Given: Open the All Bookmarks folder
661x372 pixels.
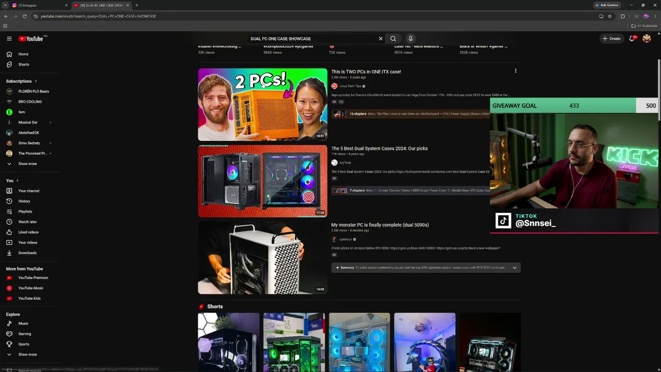Looking at the screenshot, I should [644, 26].
